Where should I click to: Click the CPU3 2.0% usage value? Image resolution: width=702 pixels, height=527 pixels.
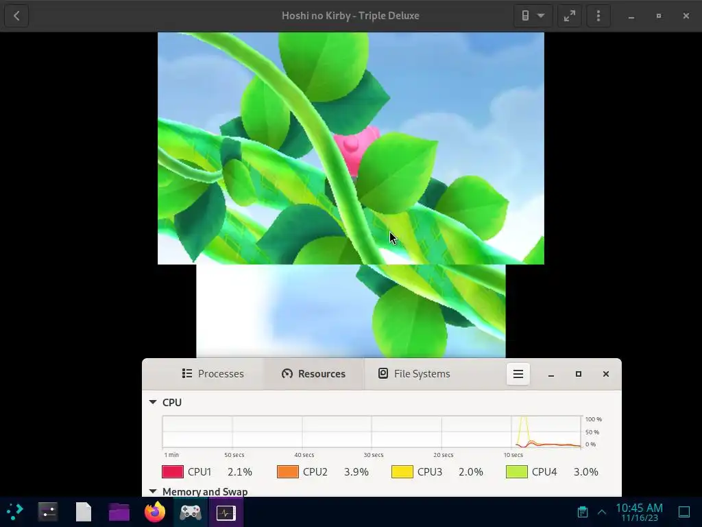point(471,472)
